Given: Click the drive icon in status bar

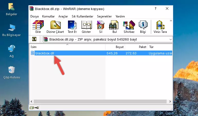Looking at the screenshot, I should coord(32,108).
